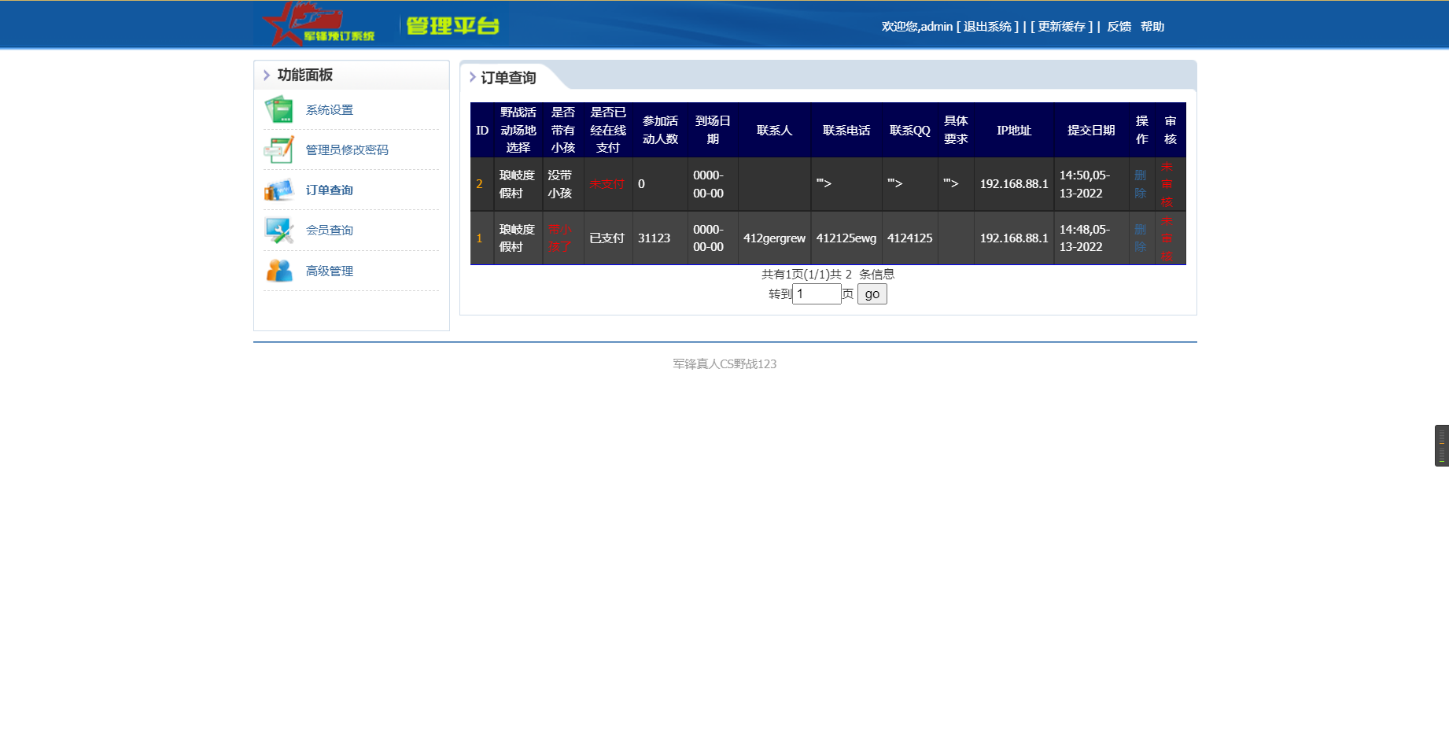This screenshot has height=749, width=1449.
Task: Open 高级管理 menu link
Action: click(x=330, y=271)
